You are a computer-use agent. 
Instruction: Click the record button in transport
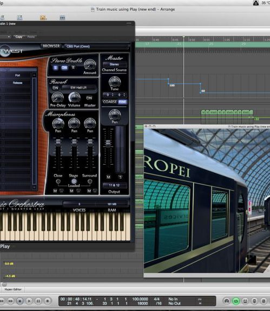pos(47,301)
